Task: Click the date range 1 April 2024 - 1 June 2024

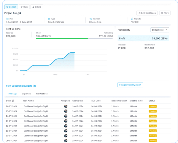Action: (19, 22)
